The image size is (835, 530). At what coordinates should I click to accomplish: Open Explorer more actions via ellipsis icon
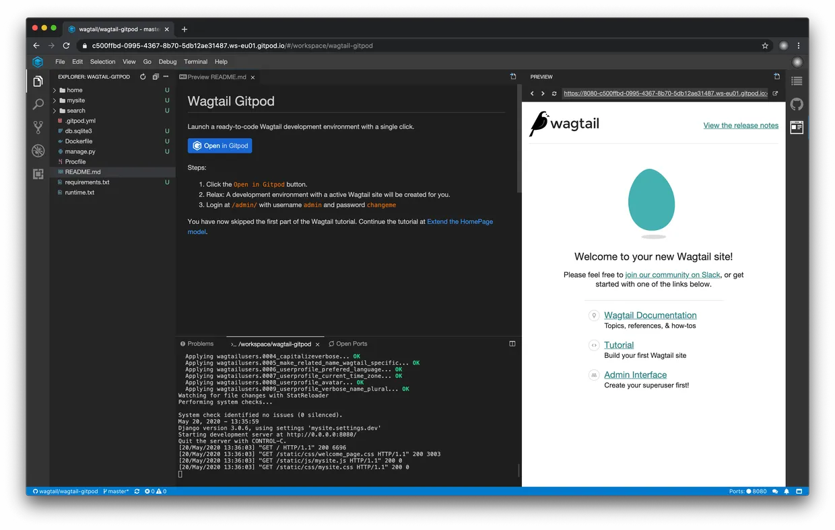tap(164, 77)
